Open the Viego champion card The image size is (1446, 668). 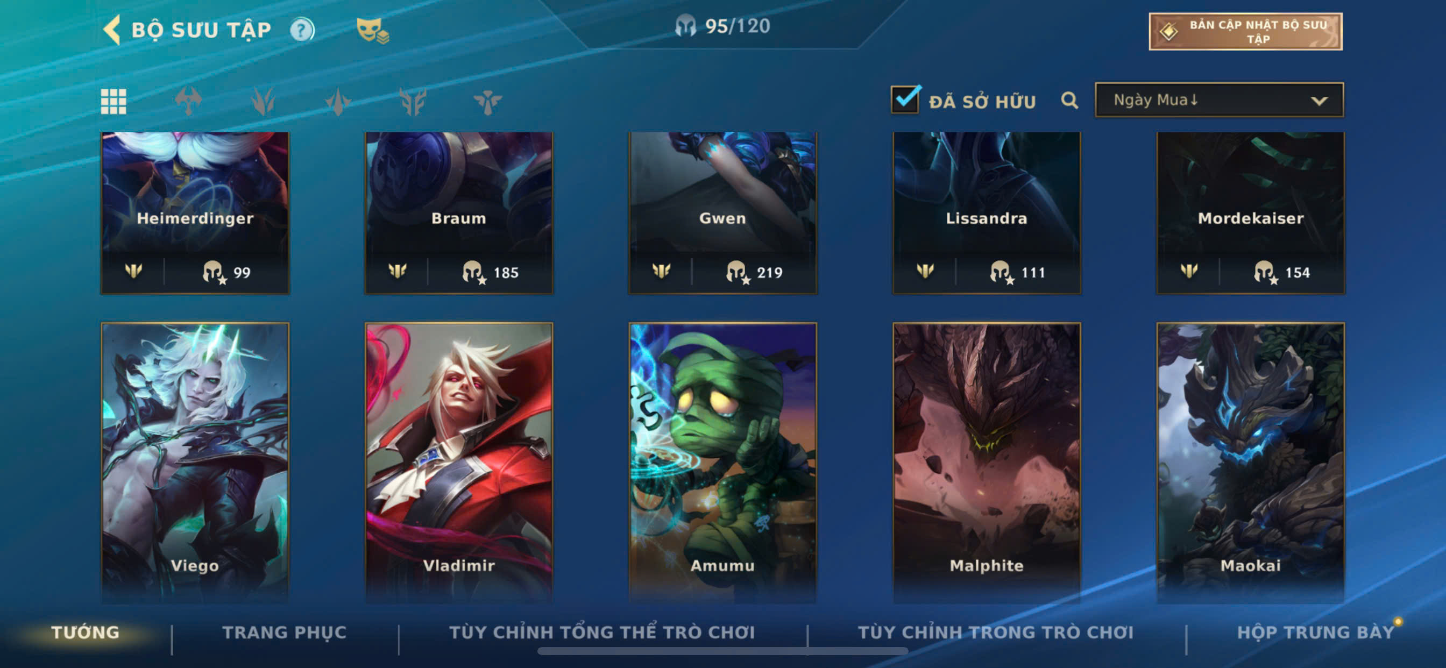(x=195, y=463)
